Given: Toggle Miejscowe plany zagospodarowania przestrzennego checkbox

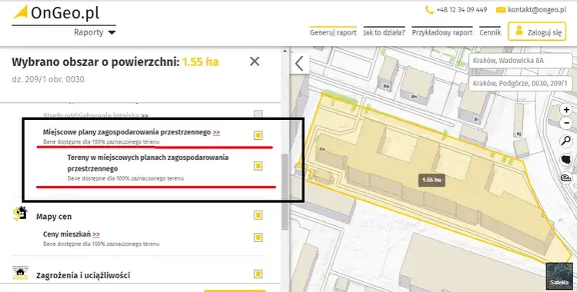Looking at the screenshot, I should tap(258, 135).
